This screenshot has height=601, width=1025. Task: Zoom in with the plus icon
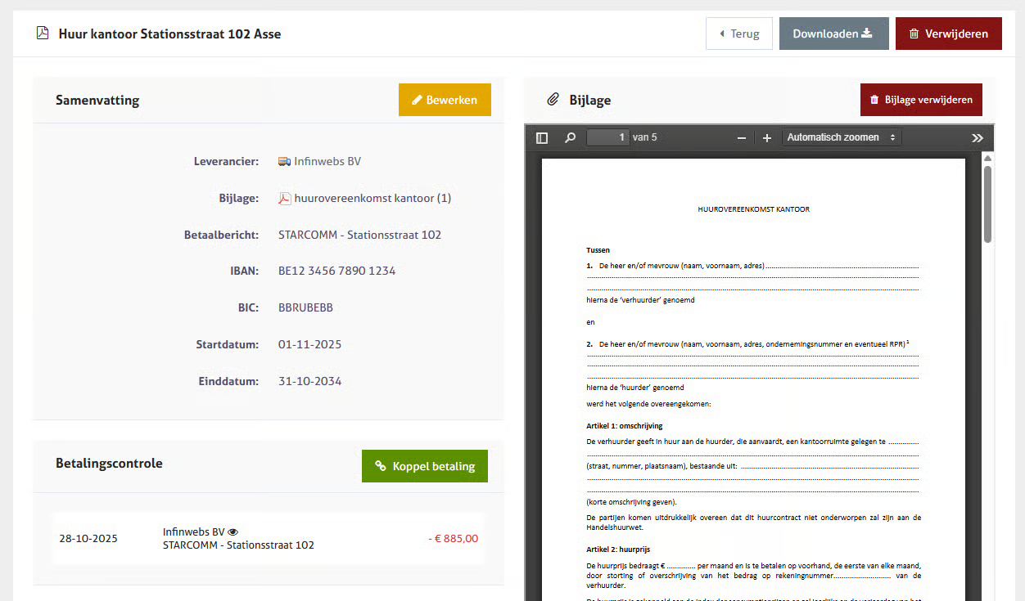[767, 138]
